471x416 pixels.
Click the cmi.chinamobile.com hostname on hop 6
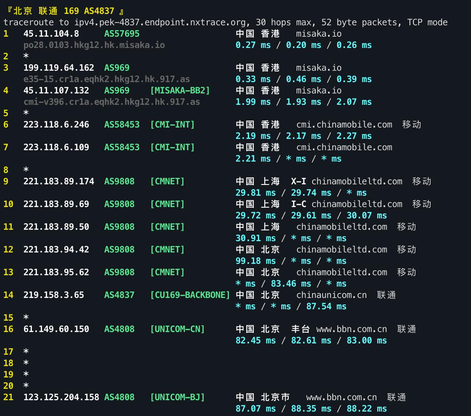pos(344,124)
